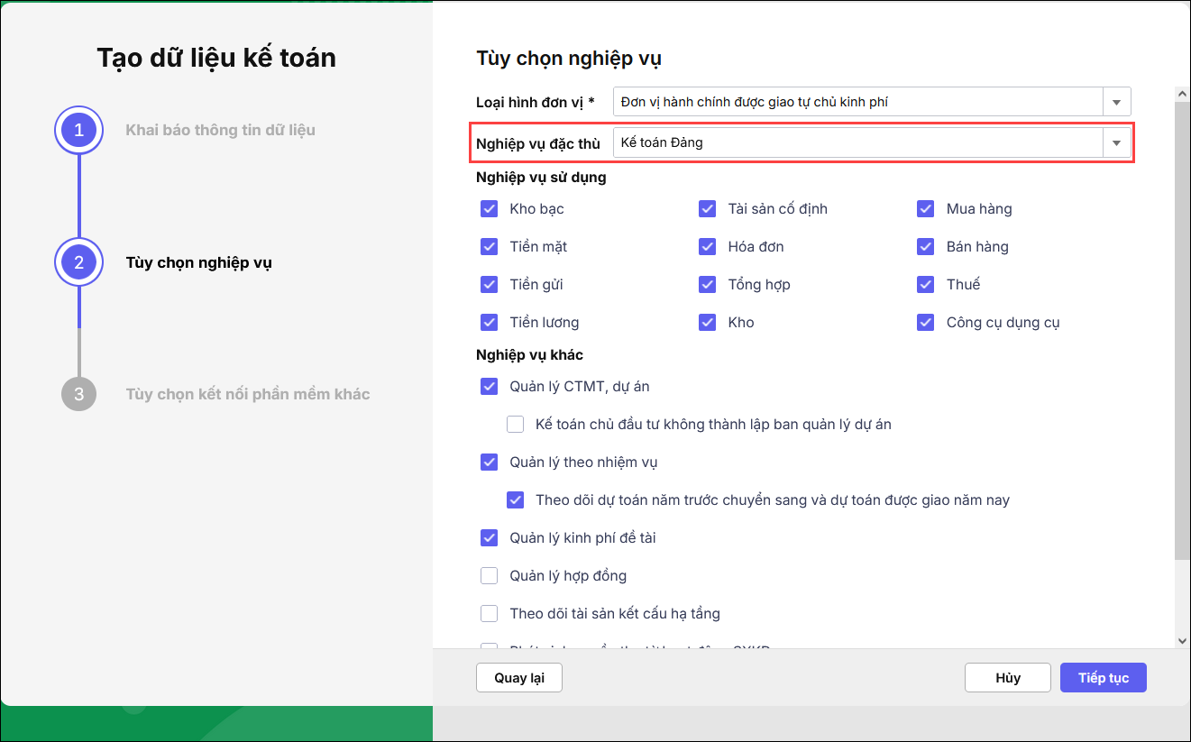The width and height of the screenshot is (1191, 742).
Task: Toggle the Tài sản cố định checkbox
Action: 708,209
